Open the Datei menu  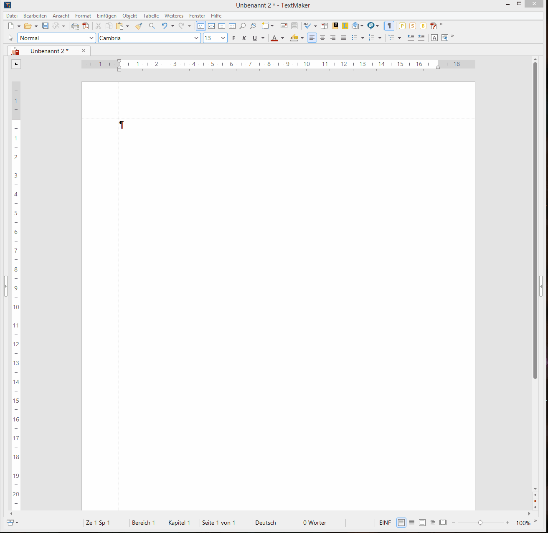[x=12, y=16]
